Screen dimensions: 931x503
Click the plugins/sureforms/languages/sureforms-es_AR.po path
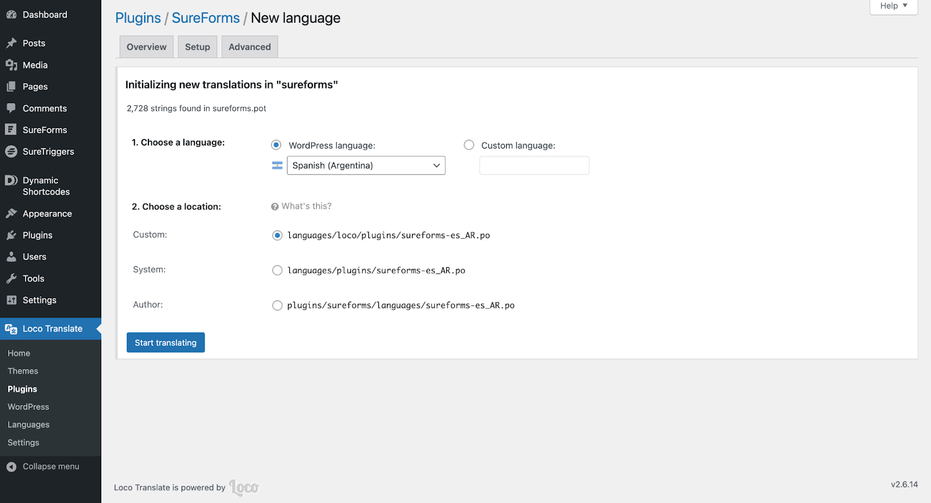[x=401, y=305]
